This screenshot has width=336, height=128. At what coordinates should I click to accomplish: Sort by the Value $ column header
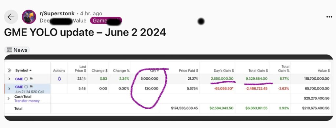(x=324, y=71)
